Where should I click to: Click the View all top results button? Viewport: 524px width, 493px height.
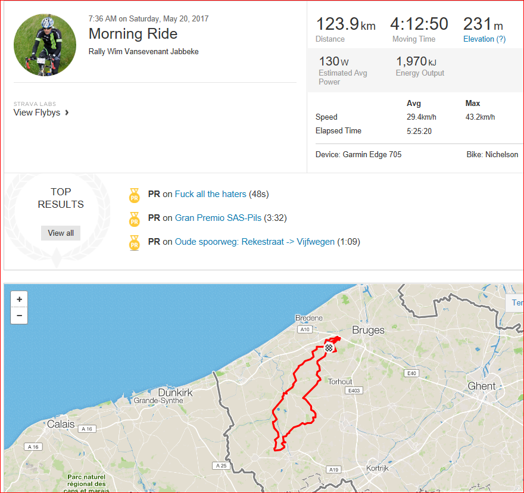point(61,233)
